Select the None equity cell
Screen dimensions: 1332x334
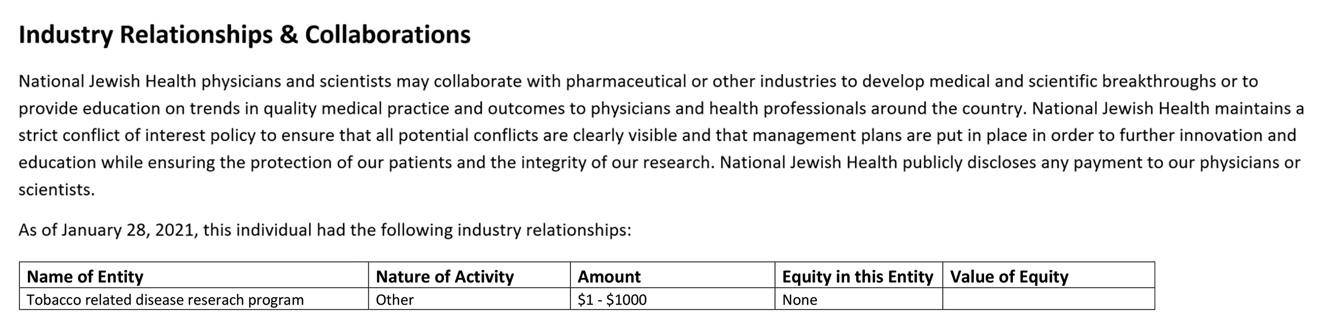858,299
